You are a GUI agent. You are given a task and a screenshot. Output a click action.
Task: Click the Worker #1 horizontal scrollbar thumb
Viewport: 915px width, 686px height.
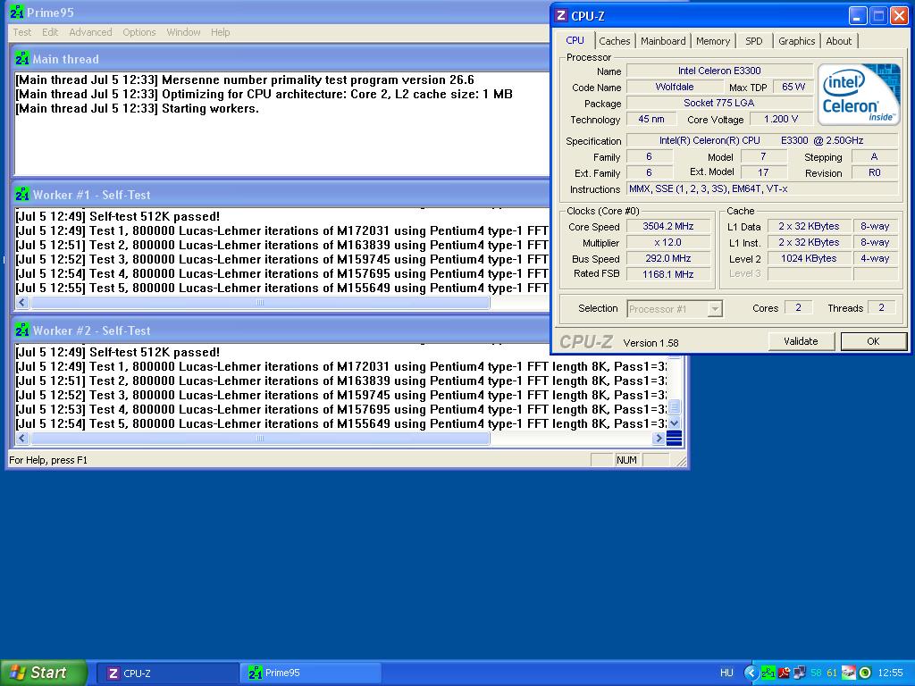pos(260,302)
